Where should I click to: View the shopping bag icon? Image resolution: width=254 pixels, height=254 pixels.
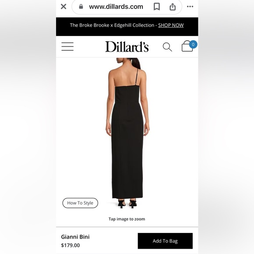click(187, 46)
